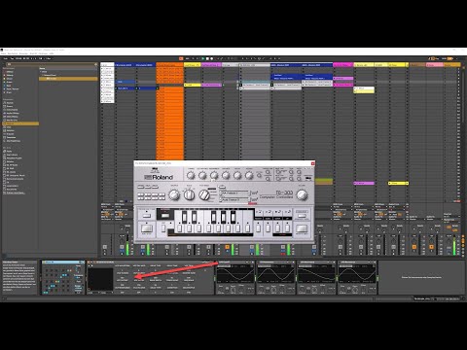
Task: Open the lower pattern dropdown in the TB-303
Action: click(235, 199)
